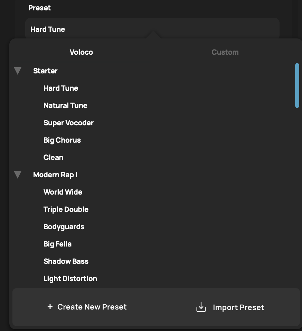The image size is (302, 331).
Task: Click the Import Preset button label
Action: click(x=238, y=307)
